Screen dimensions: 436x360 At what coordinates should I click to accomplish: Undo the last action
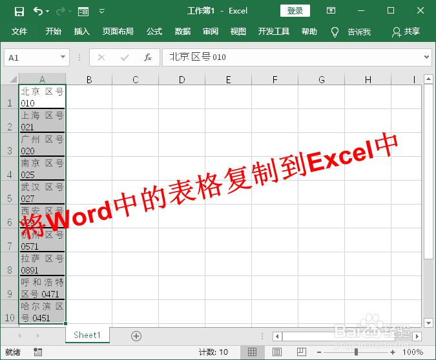[38, 11]
